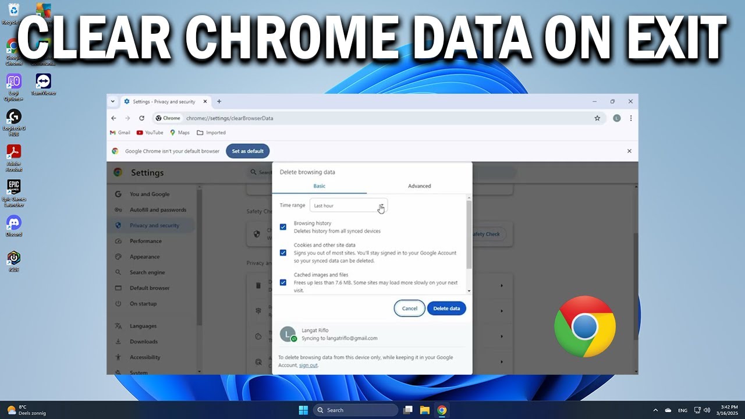The width and height of the screenshot is (745, 419).
Task: Click Chrome back navigation arrow
Action: coord(113,118)
